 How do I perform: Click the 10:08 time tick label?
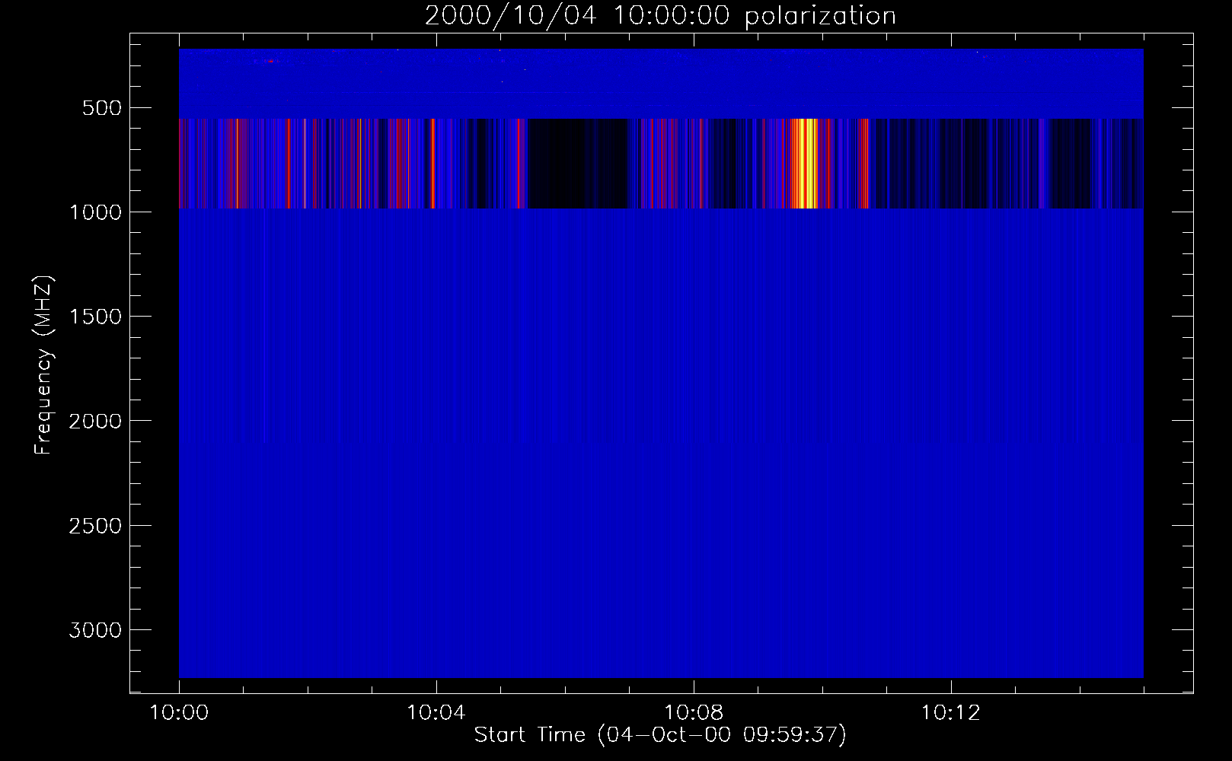point(694,713)
